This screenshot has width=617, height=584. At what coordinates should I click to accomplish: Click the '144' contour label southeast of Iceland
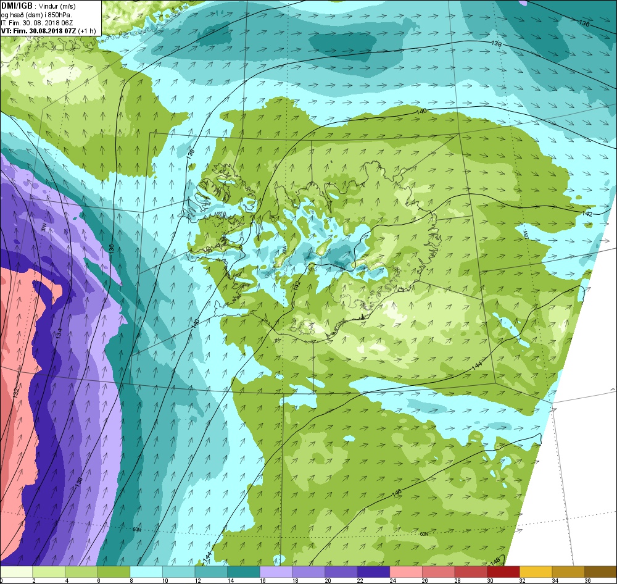[476, 365]
